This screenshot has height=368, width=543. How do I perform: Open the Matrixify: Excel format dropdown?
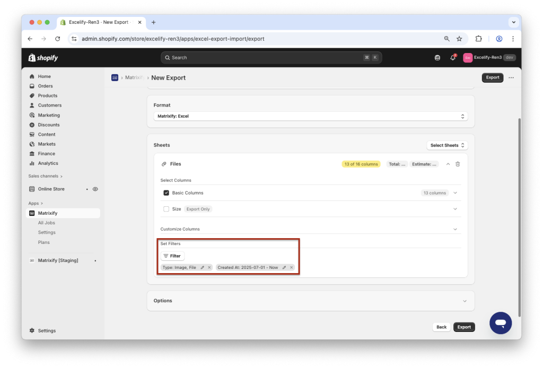(x=310, y=116)
